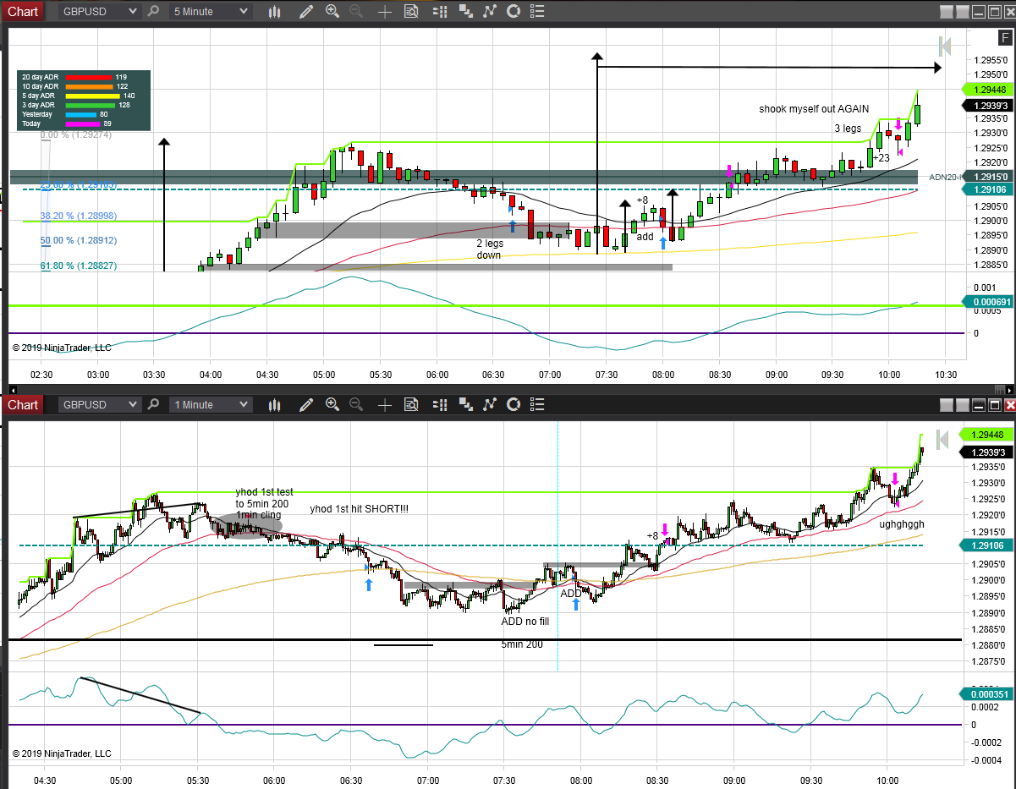Show data box in 1 Minute chart
The image size is (1016, 789).
click(x=411, y=404)
